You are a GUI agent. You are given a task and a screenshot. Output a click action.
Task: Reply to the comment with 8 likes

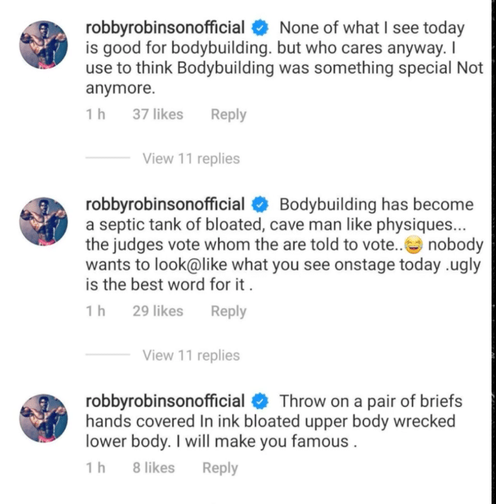220,468
